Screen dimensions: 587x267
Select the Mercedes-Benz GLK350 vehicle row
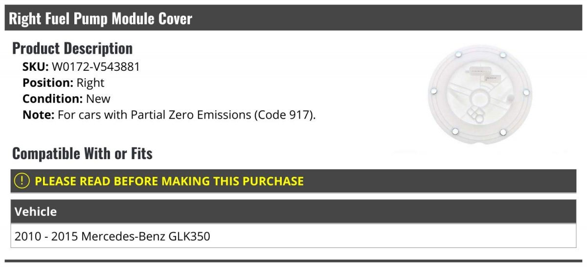tap(146, 237)
